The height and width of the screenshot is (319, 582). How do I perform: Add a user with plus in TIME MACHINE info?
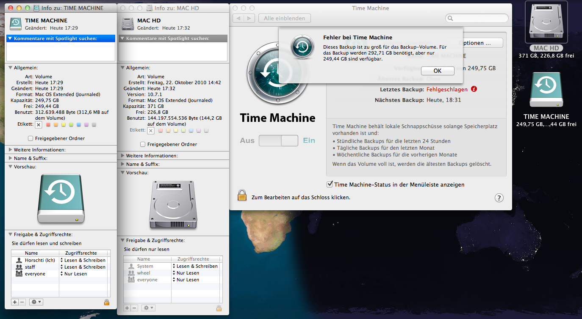15,302
